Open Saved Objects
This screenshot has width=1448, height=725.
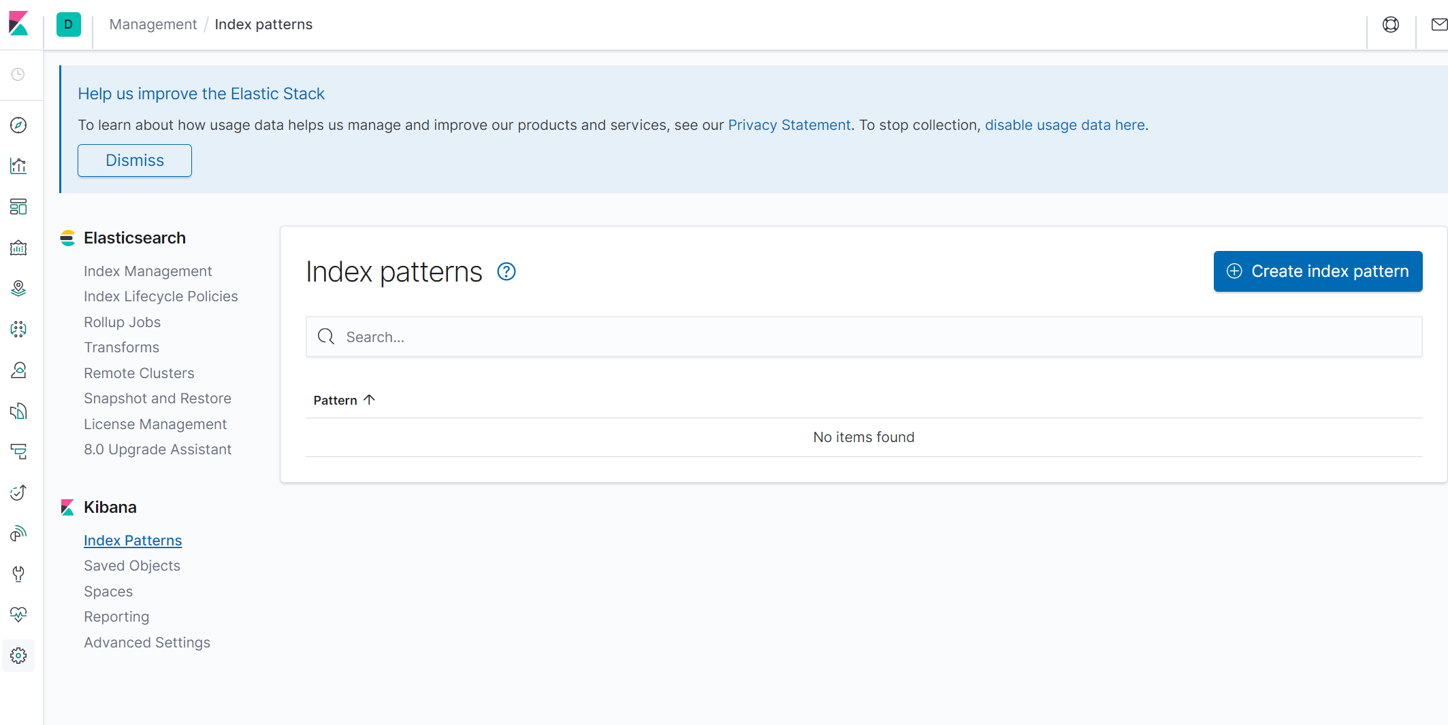(x=132, y=566)
